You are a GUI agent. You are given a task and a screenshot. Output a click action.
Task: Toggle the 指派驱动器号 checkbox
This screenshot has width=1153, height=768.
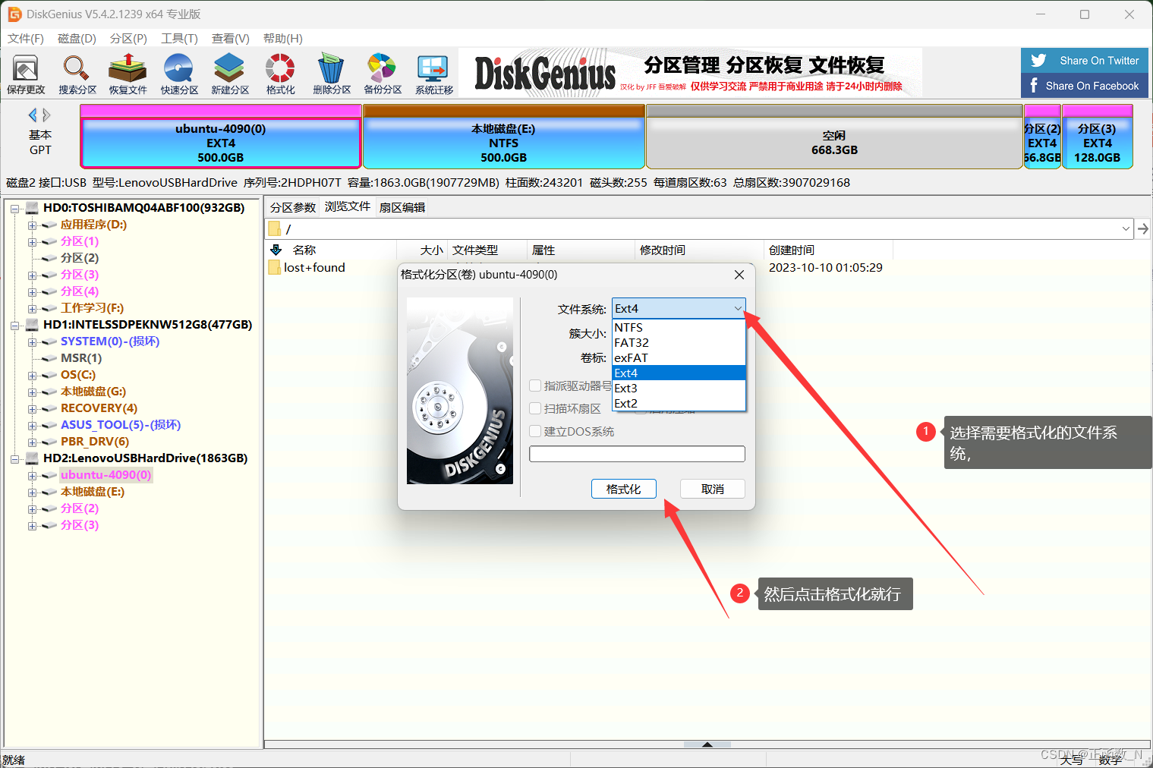[x=535, y=386]
